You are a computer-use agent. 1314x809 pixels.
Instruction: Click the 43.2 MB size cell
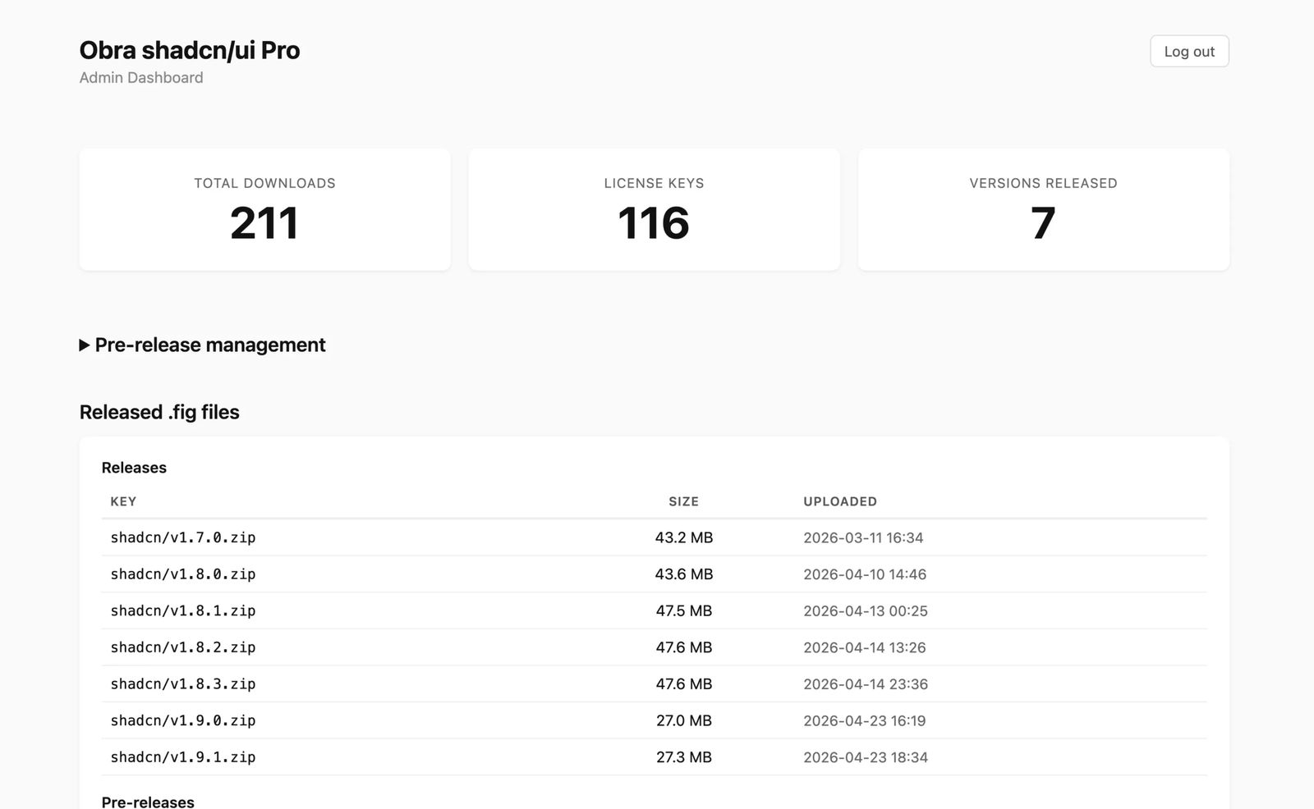684,537
